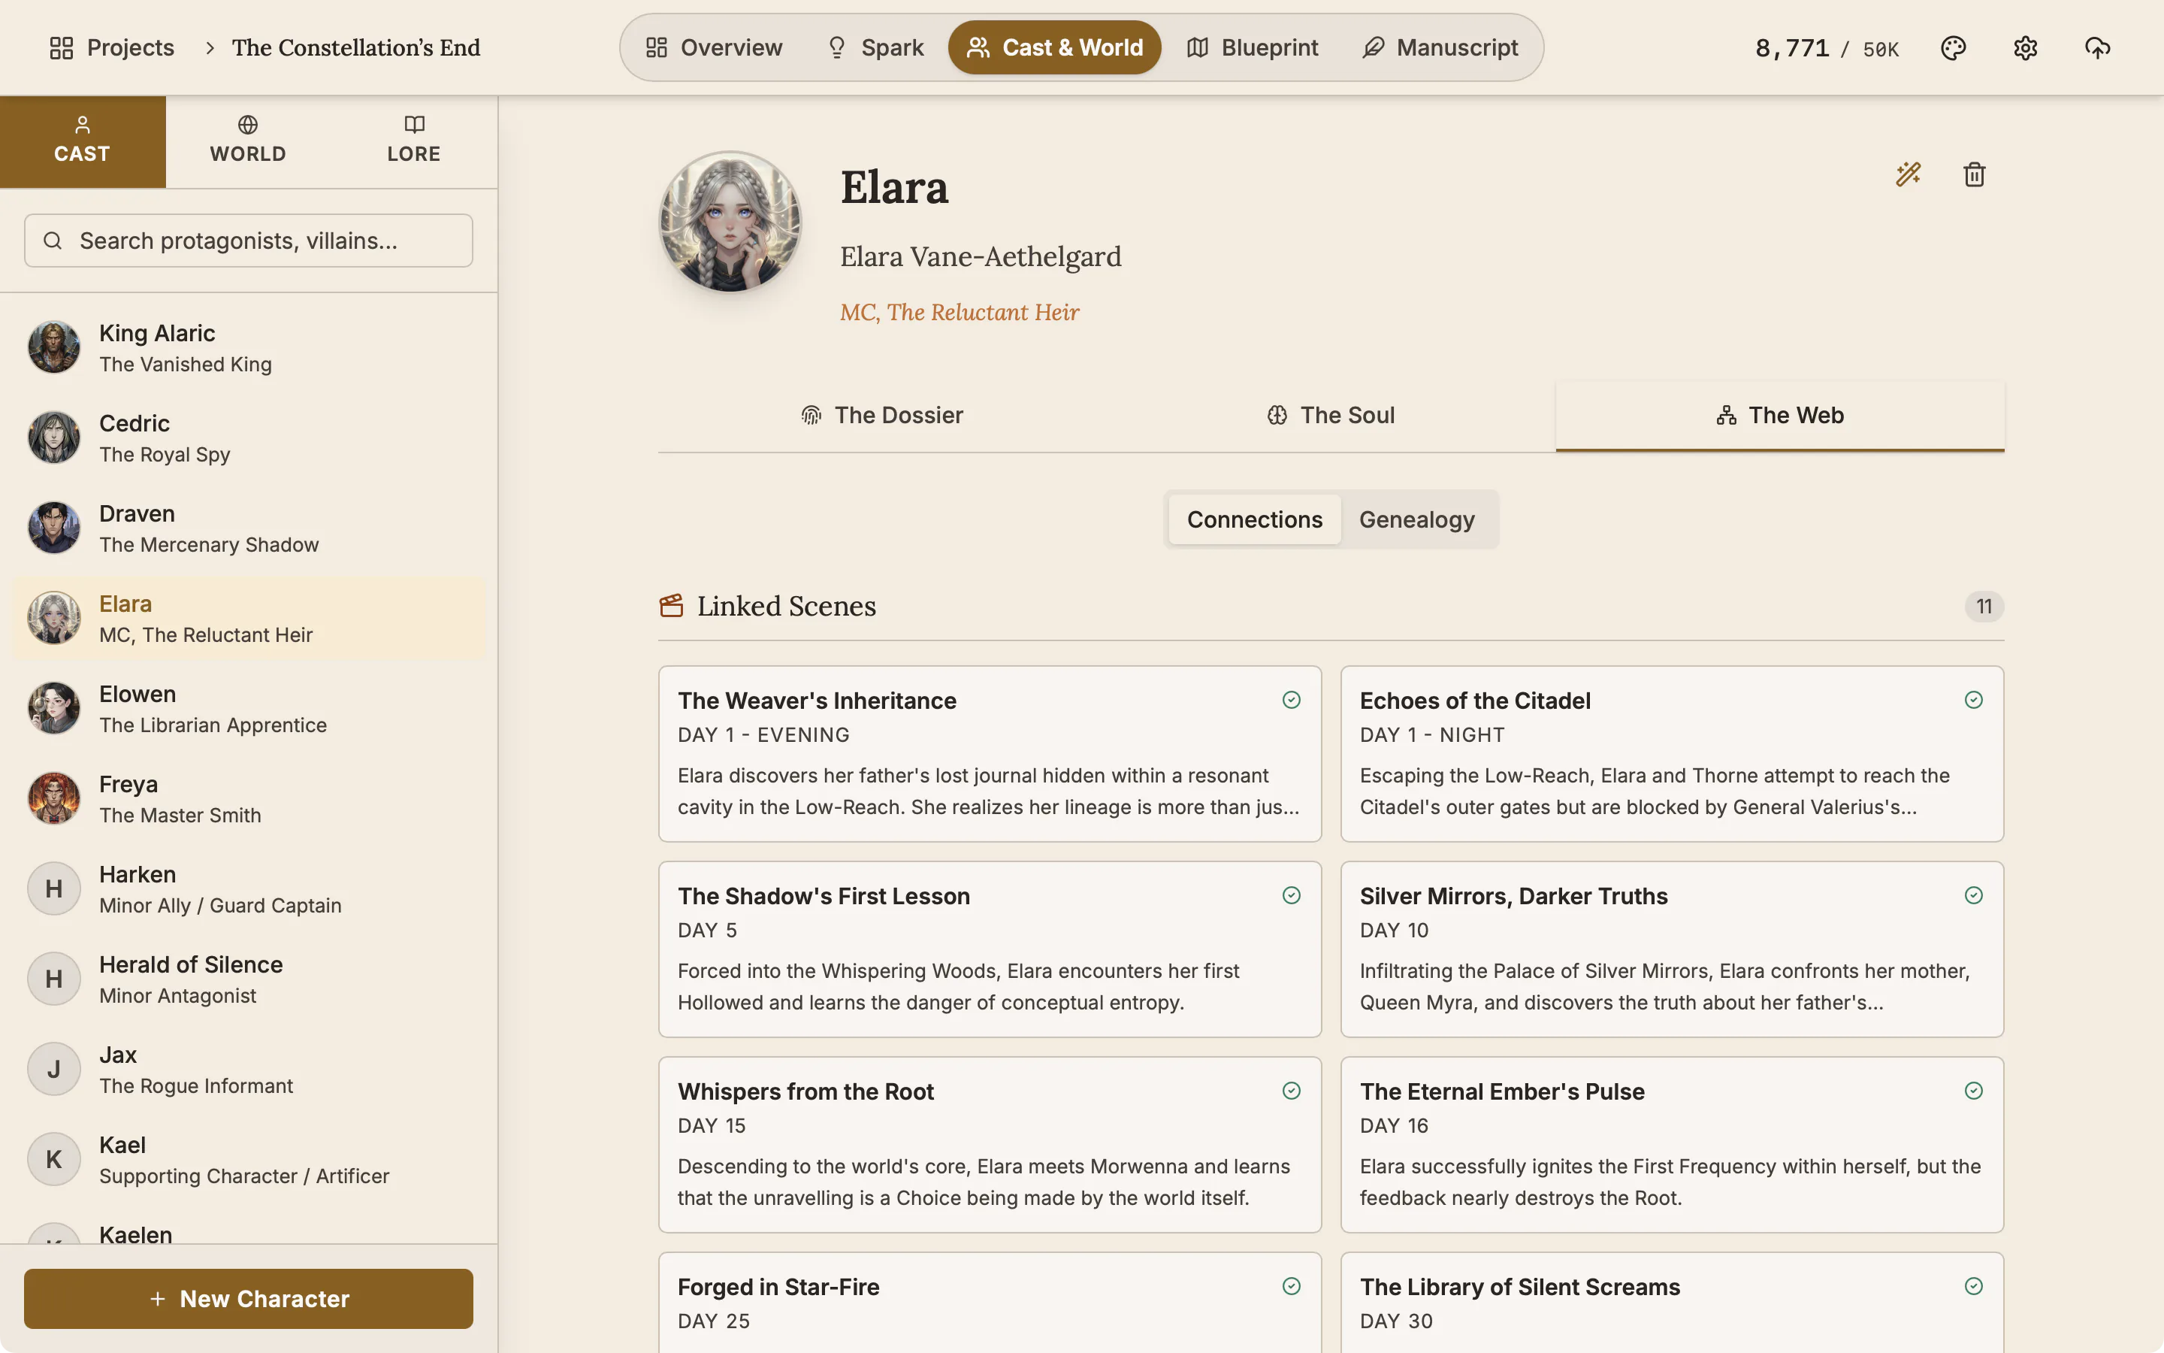Click check icon on Whispers from the Root

(x=1291, y=1090)
